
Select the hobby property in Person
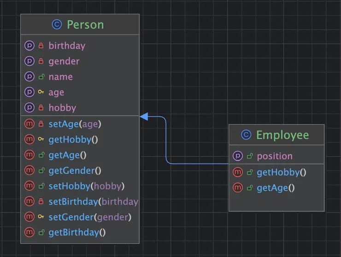coord(62,108)
